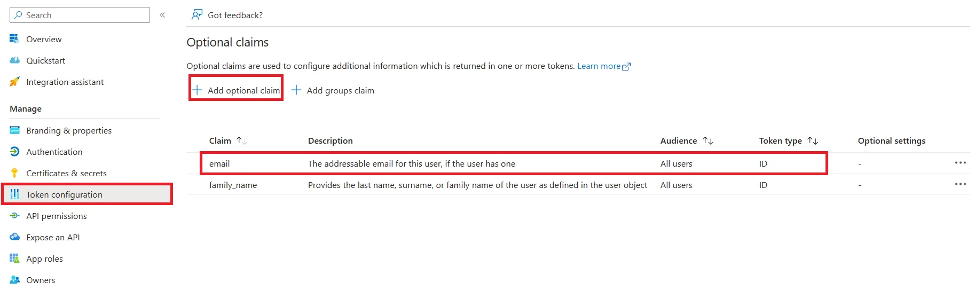
Task: Open the more options menu for family_name
Action: 960,184
